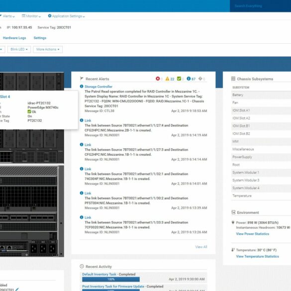Click the critical alerts red X icon
This screenshot has width=291, height=291.
158,79
